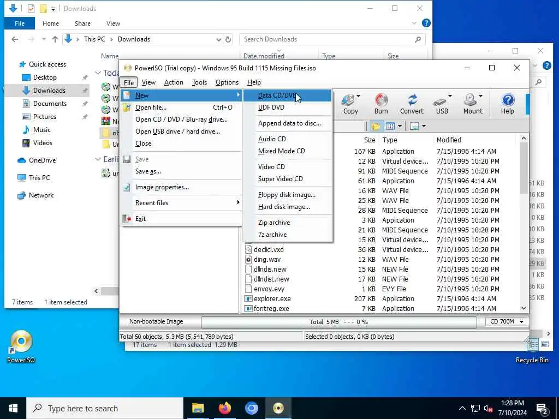Viewport: 559px width, 419px height.
Task: Select Network in navigation pane
Action: tap(41, 195)
